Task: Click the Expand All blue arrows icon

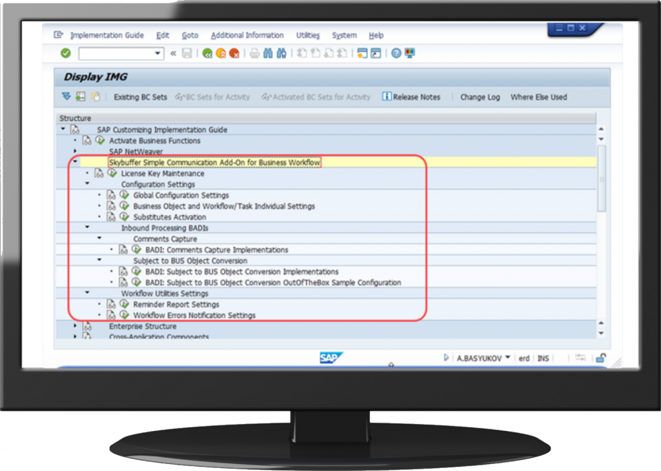Action: 66,97
